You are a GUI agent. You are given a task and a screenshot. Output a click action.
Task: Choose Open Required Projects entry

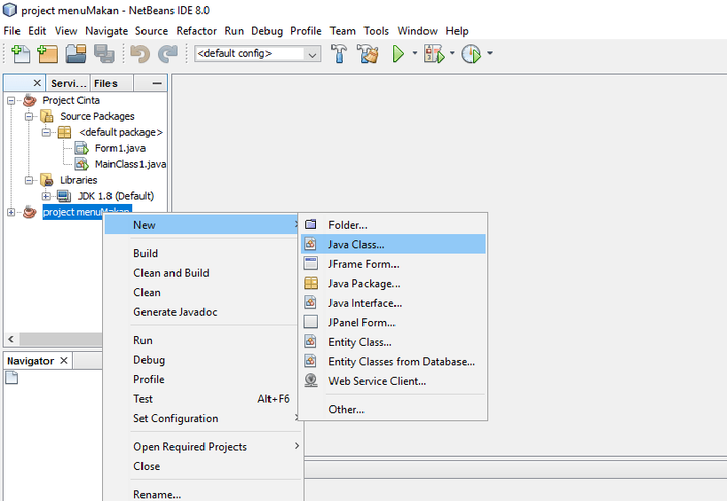pyautogui.click(x=203, y=446)
